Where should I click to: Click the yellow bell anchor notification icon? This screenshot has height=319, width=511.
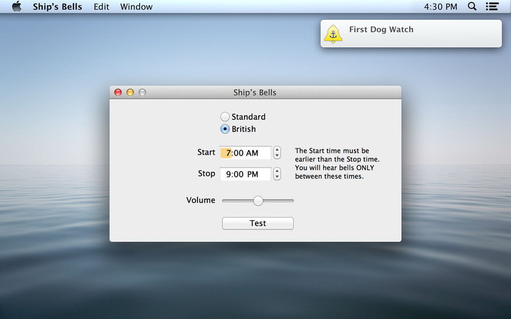coord(333,34)
